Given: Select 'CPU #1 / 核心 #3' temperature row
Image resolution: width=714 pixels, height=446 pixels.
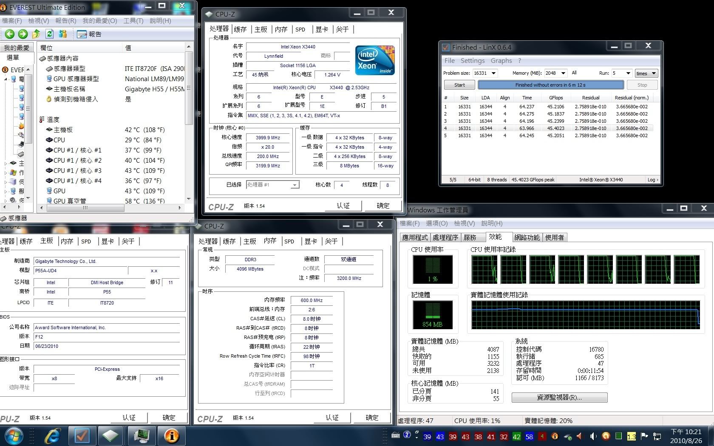Looking at the screenshot, I should [111, 170].
